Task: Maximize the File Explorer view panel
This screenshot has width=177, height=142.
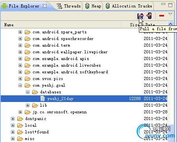Action: (x=170, y=5)
